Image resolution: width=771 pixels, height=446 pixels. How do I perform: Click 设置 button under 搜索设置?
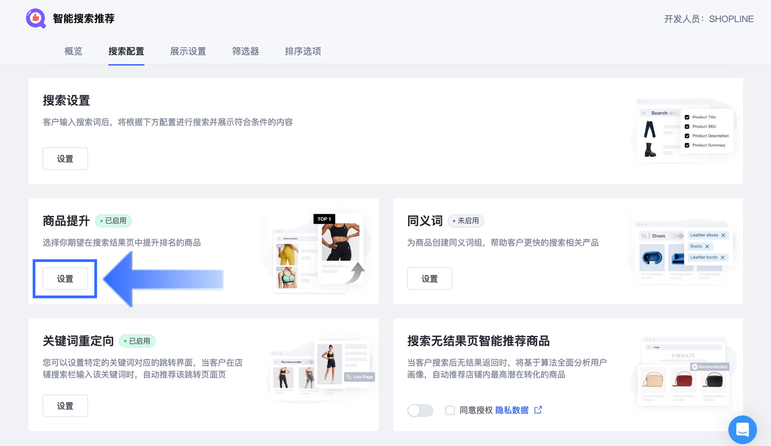pos(65,159)
